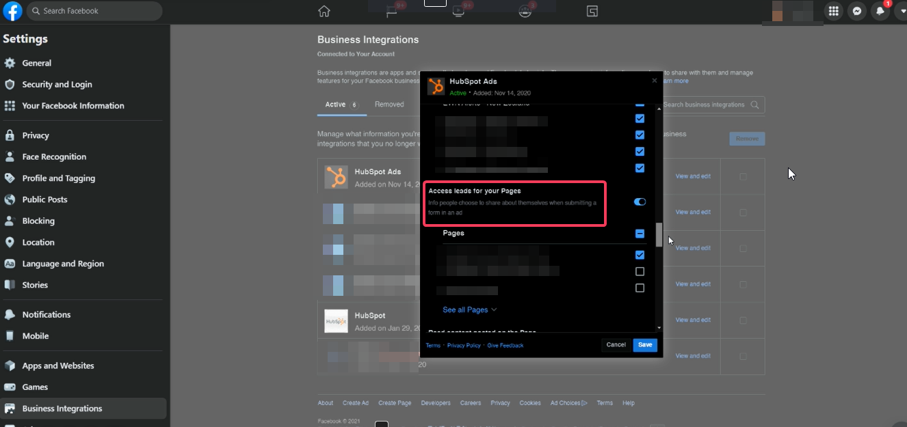
Task: Click the HubSpot logo thumbnail in the list
Action: (x=336, y=321)
